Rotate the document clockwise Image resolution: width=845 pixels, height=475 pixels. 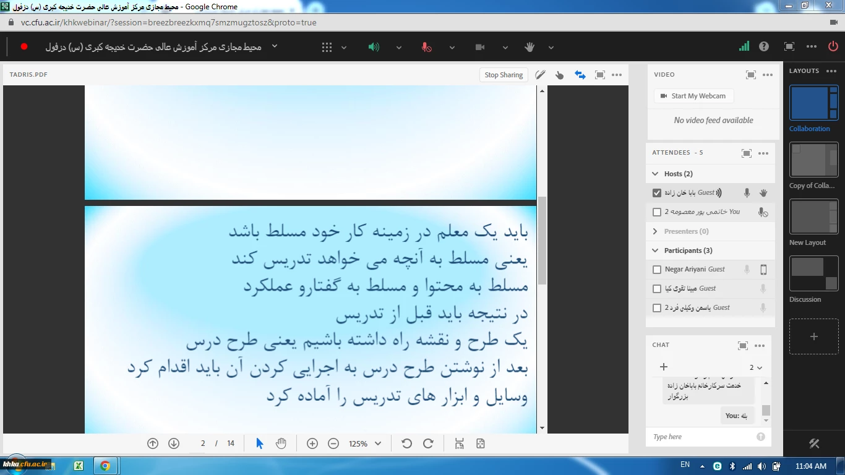pyautogui.click(x=428, y=443)
